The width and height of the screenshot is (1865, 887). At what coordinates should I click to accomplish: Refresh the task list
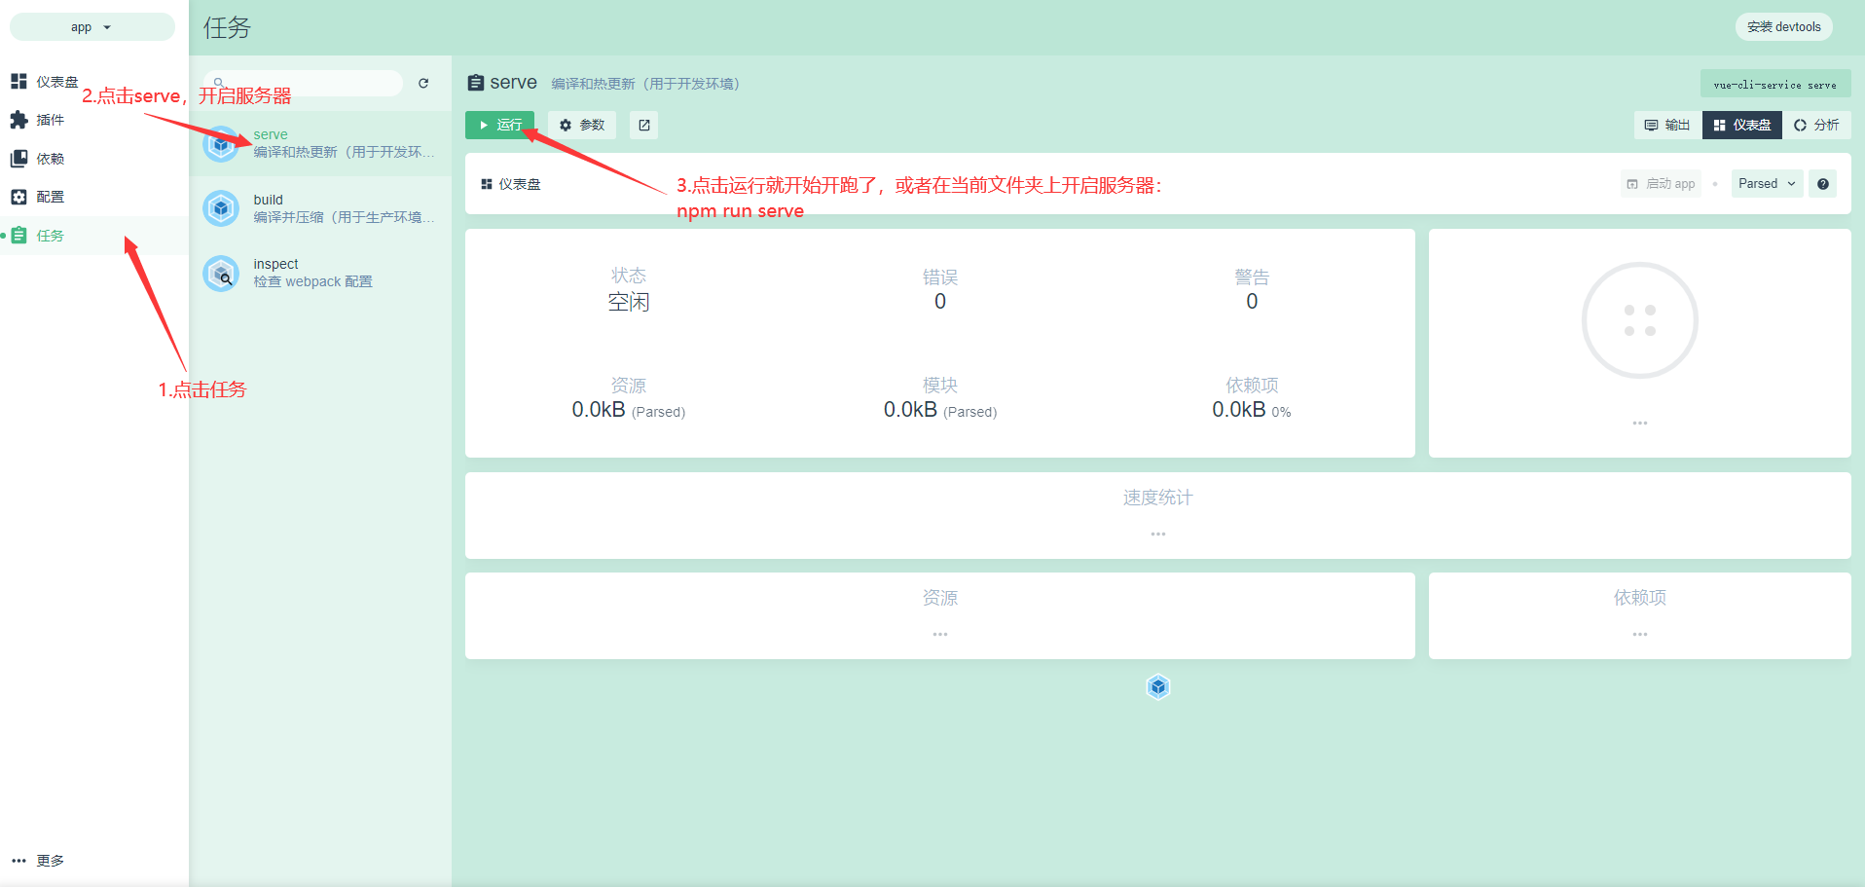tap(423, 83)
